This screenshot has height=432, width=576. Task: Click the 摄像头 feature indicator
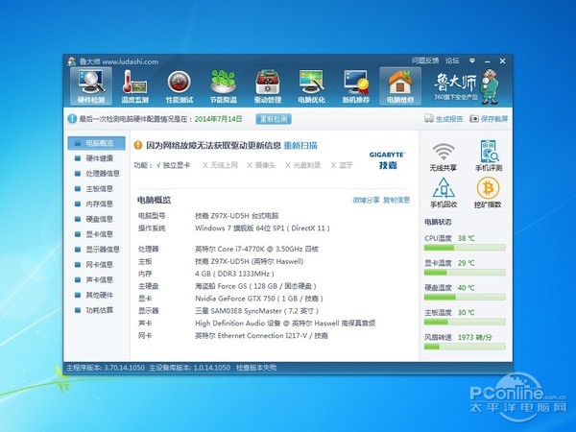coord(261,165)
